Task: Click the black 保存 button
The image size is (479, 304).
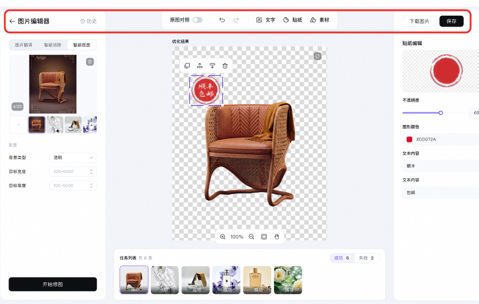Action: 451,21
